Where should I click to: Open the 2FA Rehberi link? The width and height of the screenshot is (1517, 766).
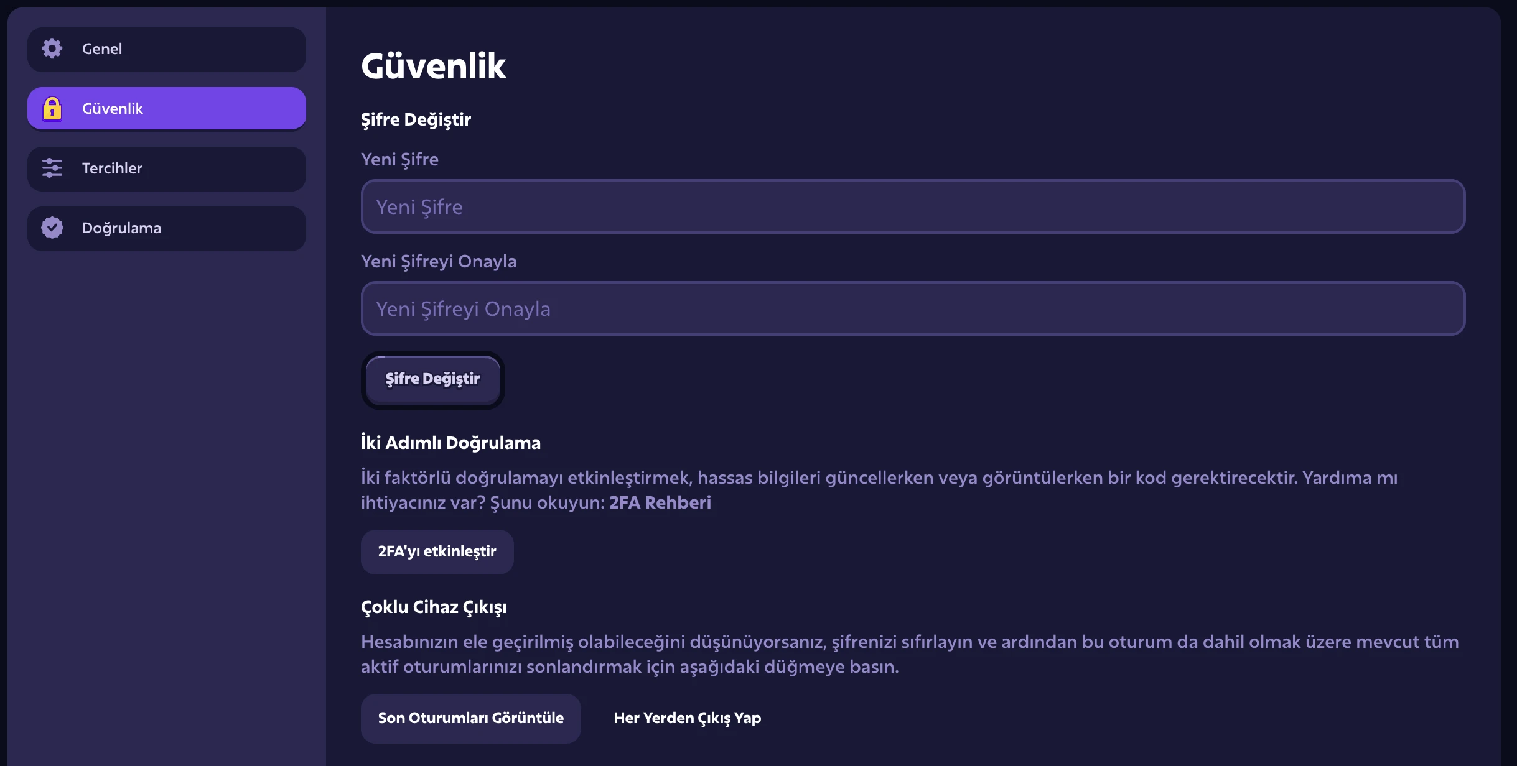pos(660,502)
